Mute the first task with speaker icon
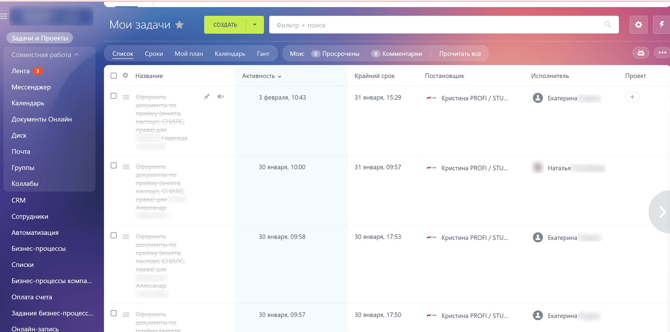The width and height of the screenshot is (670, 332). 221,97
